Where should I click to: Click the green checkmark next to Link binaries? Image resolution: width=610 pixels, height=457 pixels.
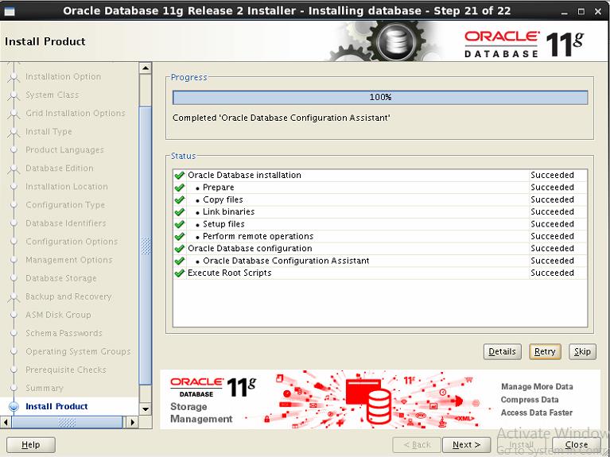tap(179, 212)
